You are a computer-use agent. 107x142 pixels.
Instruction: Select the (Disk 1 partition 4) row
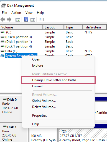point(53,46)
